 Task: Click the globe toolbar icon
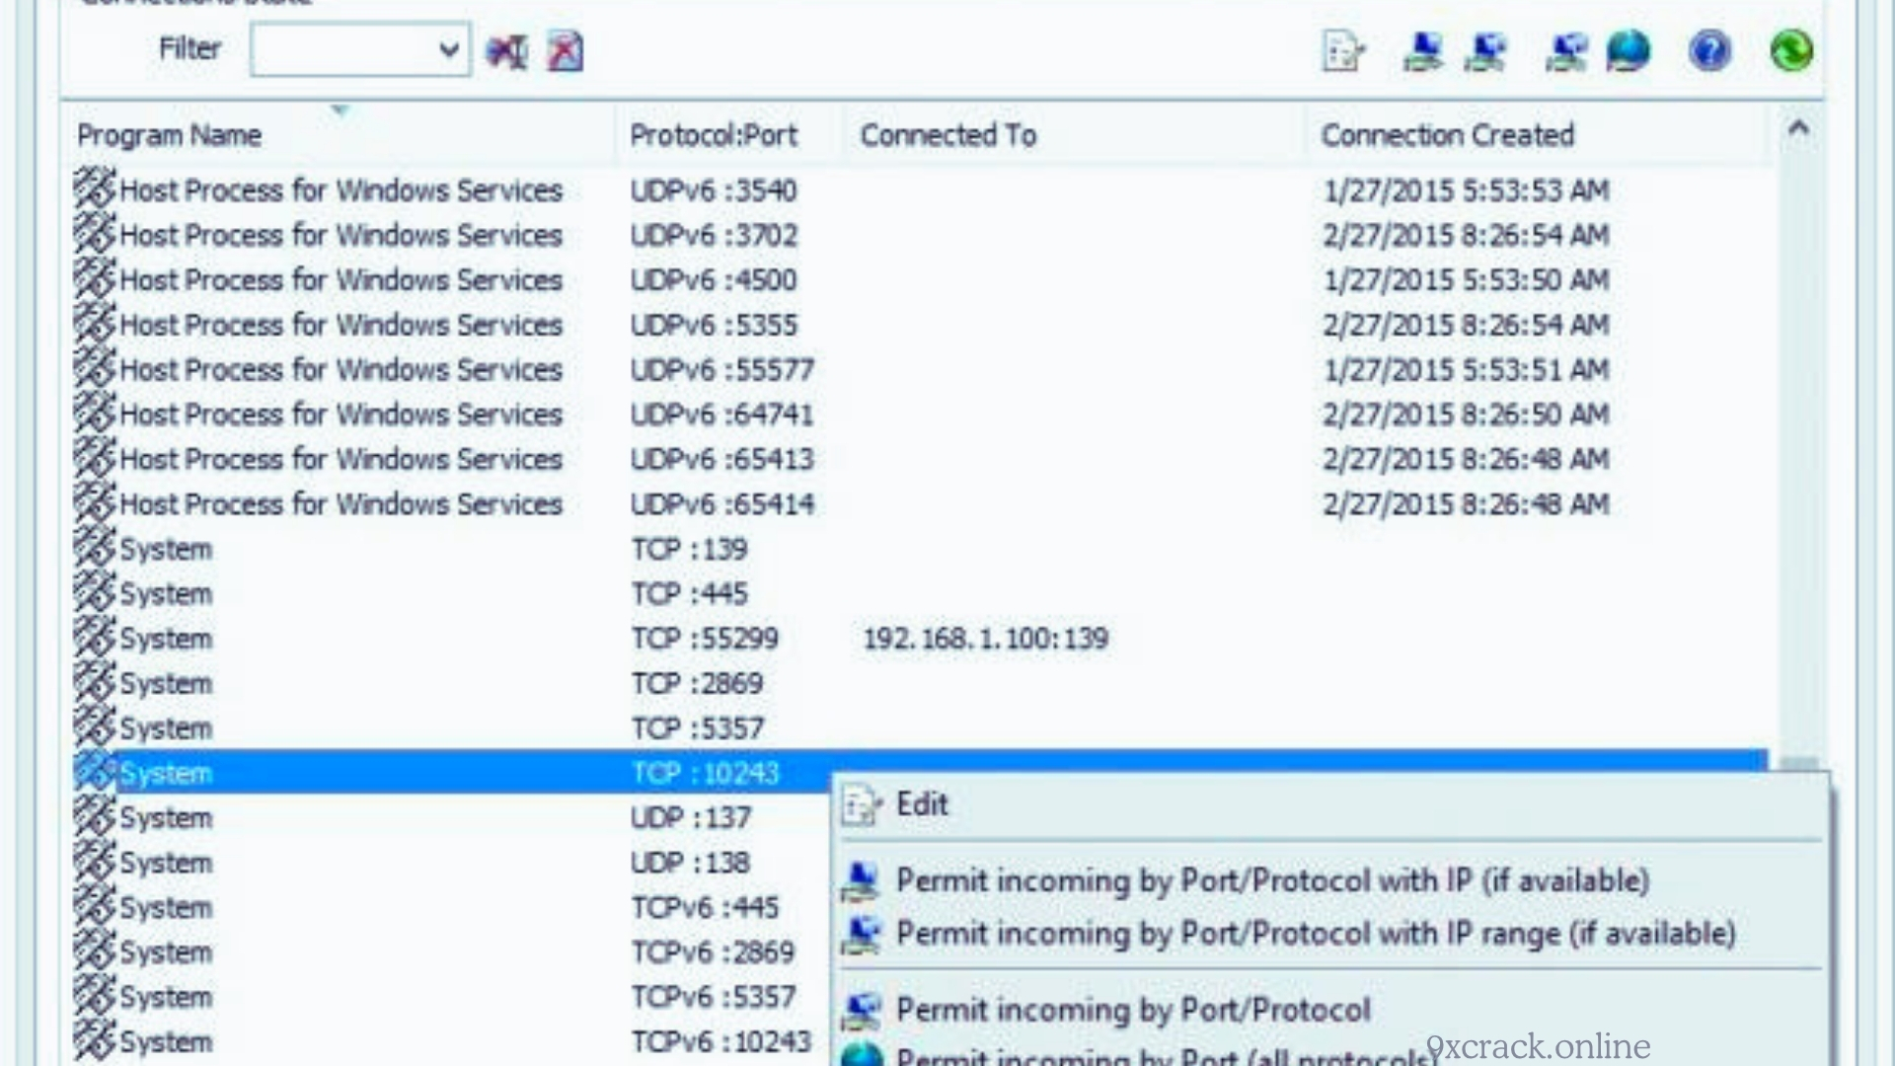click(x=1629, y=51)
